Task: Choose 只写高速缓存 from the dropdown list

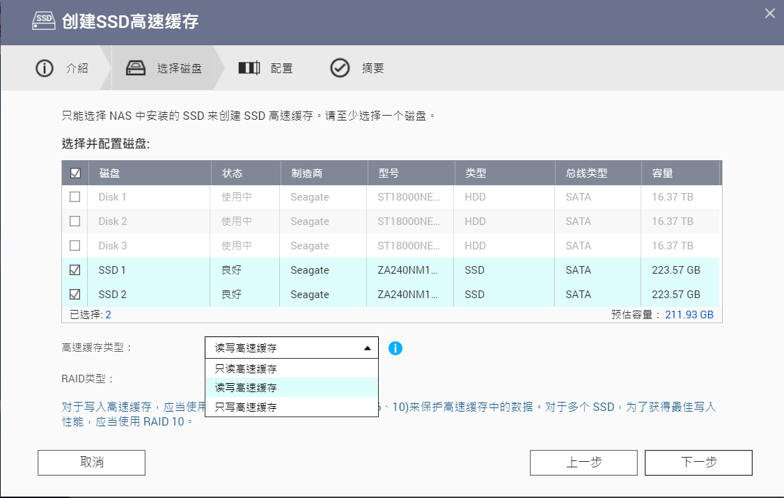Action: pyautogui.click(x=246, y=407)
